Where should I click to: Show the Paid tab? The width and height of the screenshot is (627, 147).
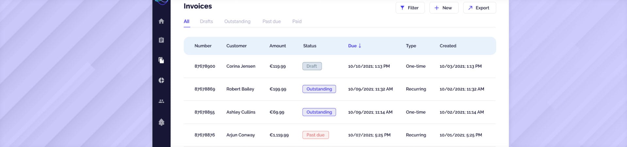click(x=297, y=22)
